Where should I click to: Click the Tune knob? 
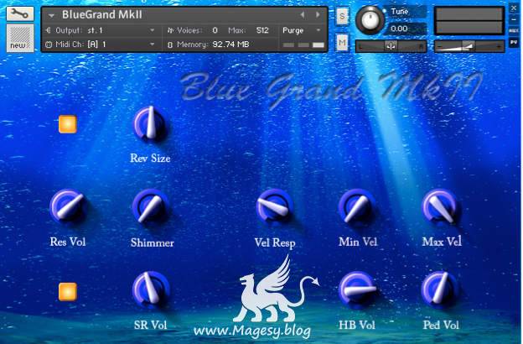370,20
